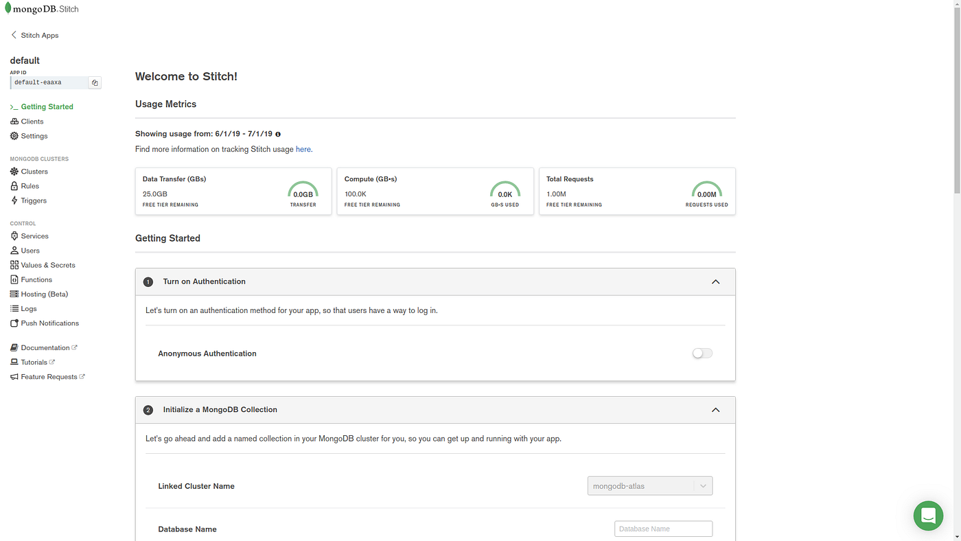Image resolution: width=961 pixels, height=541 pixels.
Task: Select the Triggers icon in the sidebar
Action: [13, 200]
